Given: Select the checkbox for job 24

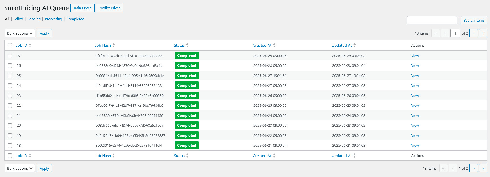Looking at the screenshot, I should pyautogui.click(x=10, y=86).
